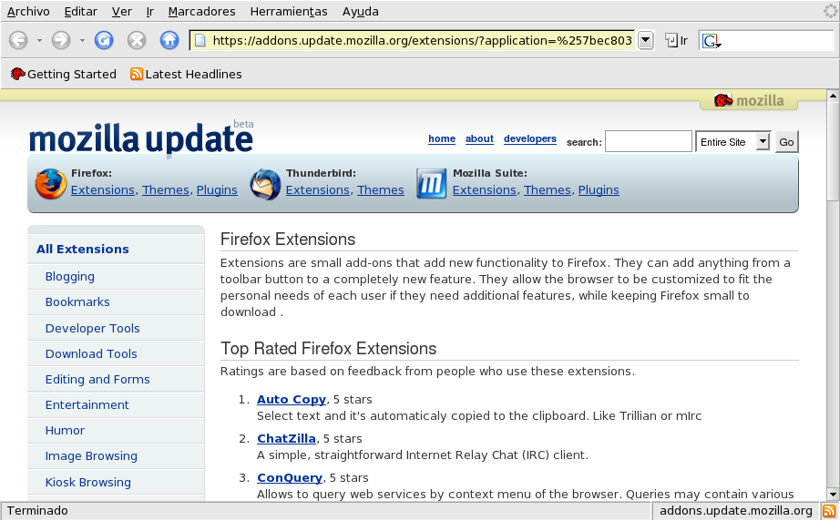Screen dimensions: 840x521
Task: Open the Google search engine selector icon
Action: [x=711, y=41]
